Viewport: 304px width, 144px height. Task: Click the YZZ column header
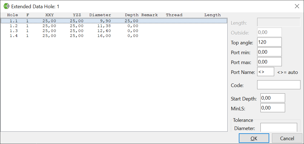77,15
